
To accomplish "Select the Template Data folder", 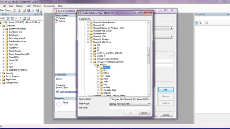I will 110,90.
